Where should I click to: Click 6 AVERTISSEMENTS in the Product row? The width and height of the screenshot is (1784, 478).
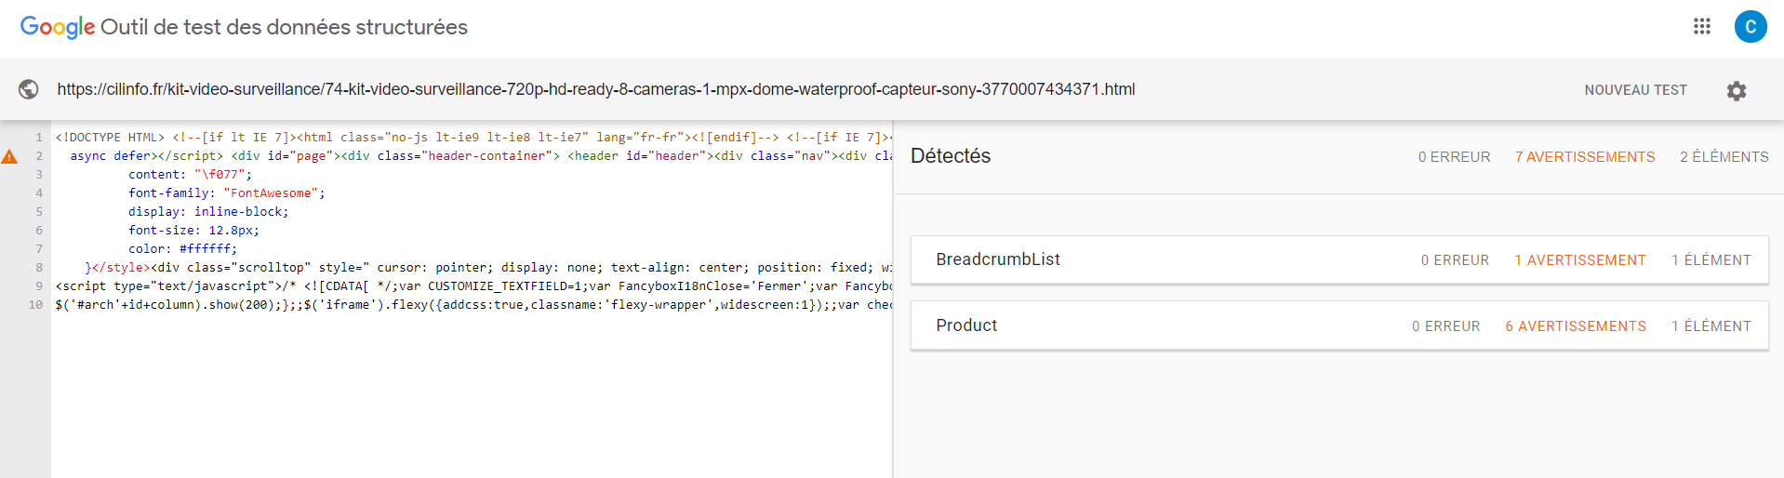pyautogui.click(x=1576, y=326)
